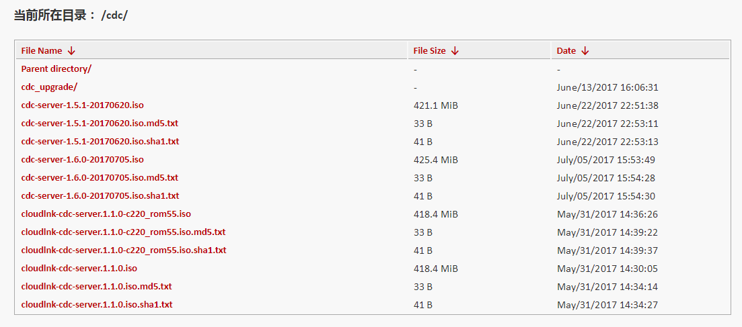
Task: Click the sort arrow beside File Name
Action: click(x=71, y=51)
